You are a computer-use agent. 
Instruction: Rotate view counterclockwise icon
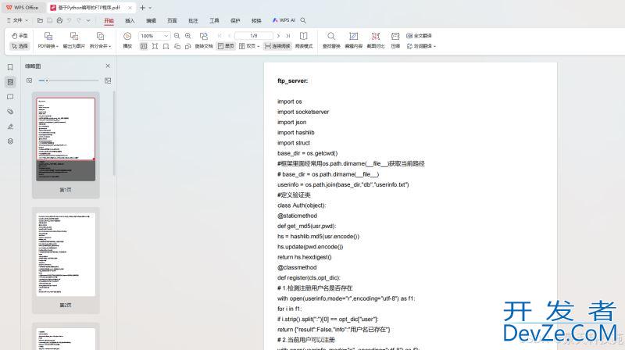click(x=177, y=46)
